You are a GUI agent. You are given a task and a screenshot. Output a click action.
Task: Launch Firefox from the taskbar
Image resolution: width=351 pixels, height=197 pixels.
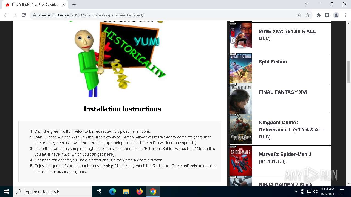(x=140, y=192)
